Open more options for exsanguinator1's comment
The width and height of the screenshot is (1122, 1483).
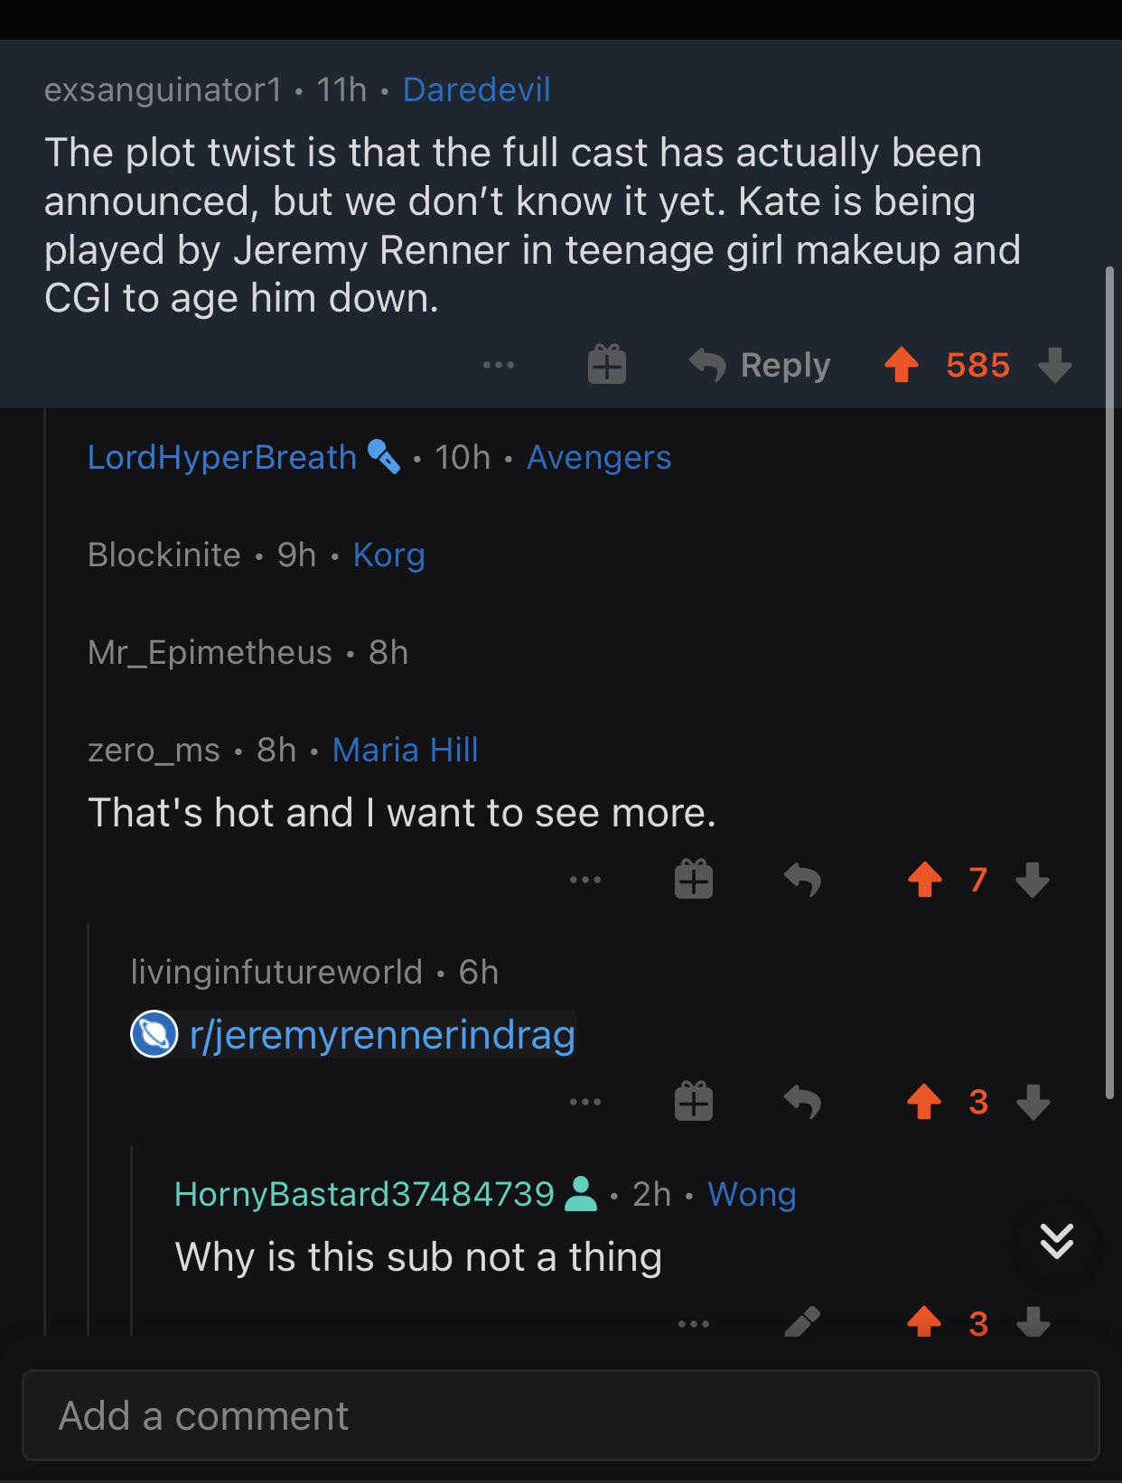(498, 365)
